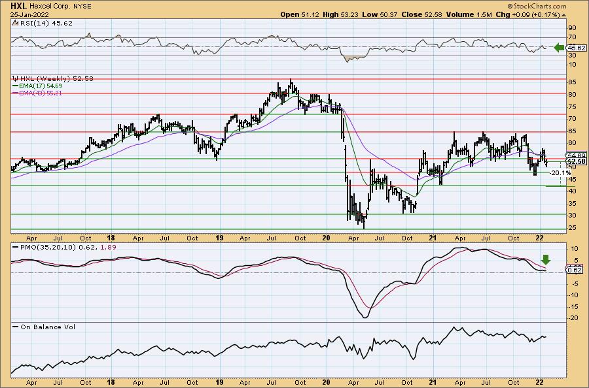Click the -15 level on PMO axis
The width and height of the screenshot is (589, 388).
point(573,306)
